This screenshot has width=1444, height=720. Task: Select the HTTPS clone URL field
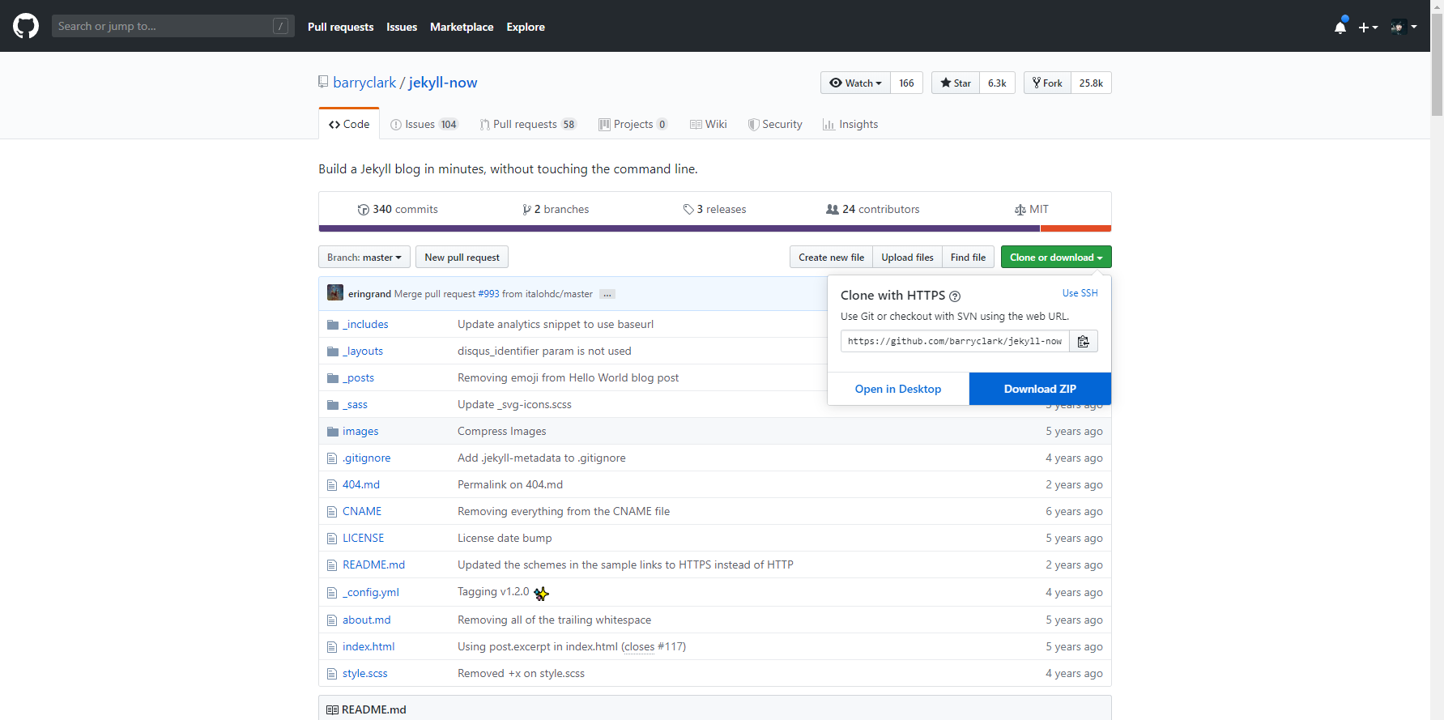[955, 341]
